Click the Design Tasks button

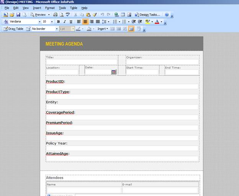tap(147, 15)
